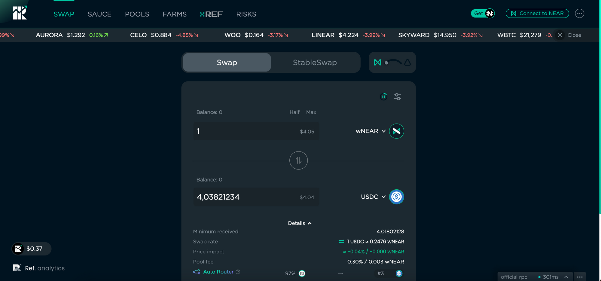Switch to the StableSwap tab
Viewport: 601px width, 281px height.
(315, 63)
